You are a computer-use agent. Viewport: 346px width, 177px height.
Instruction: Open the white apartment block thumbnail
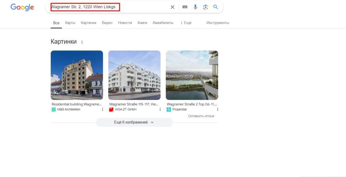tap(134, 75)
